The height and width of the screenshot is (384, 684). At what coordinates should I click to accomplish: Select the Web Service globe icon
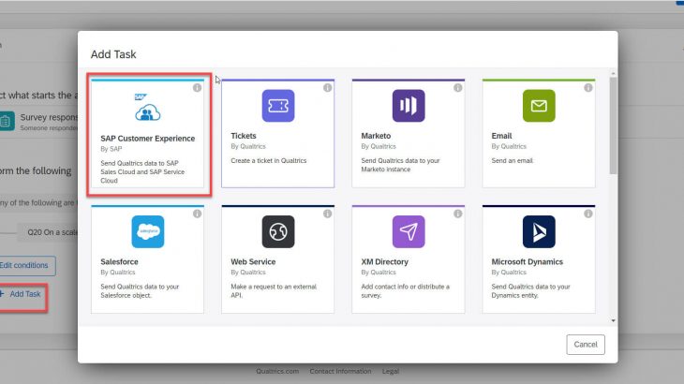(x=278, y=231)
